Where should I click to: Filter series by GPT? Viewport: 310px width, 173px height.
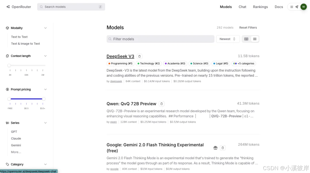coord(14,132)
